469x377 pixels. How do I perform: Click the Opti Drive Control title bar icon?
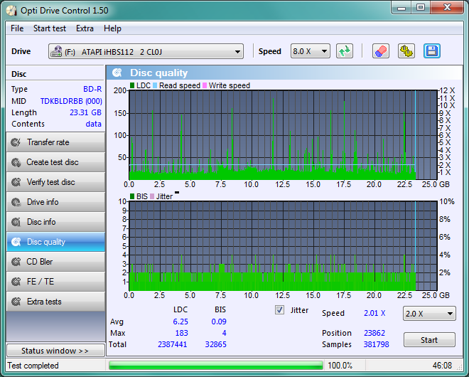(x=11, y=11)
